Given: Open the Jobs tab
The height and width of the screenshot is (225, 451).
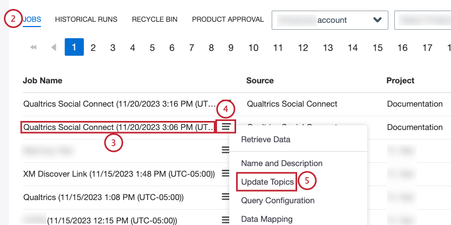Looking at the screenshot, I should pos(32,20).
